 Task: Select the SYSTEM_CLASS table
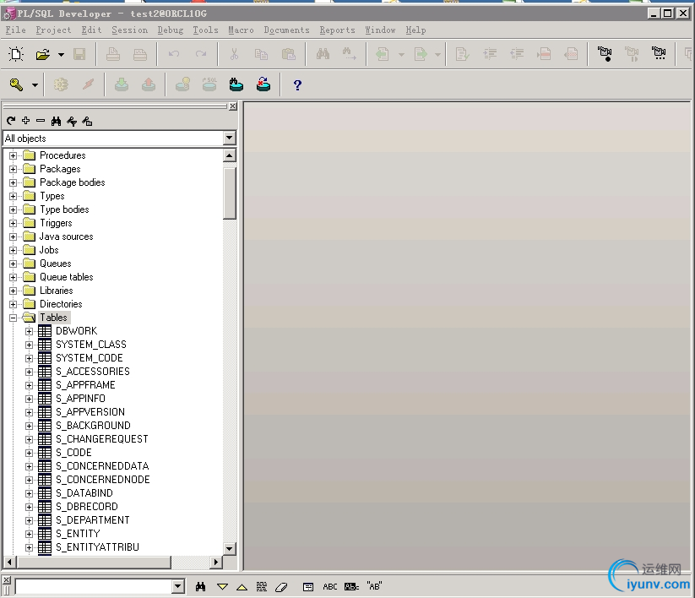click(91, 345)
